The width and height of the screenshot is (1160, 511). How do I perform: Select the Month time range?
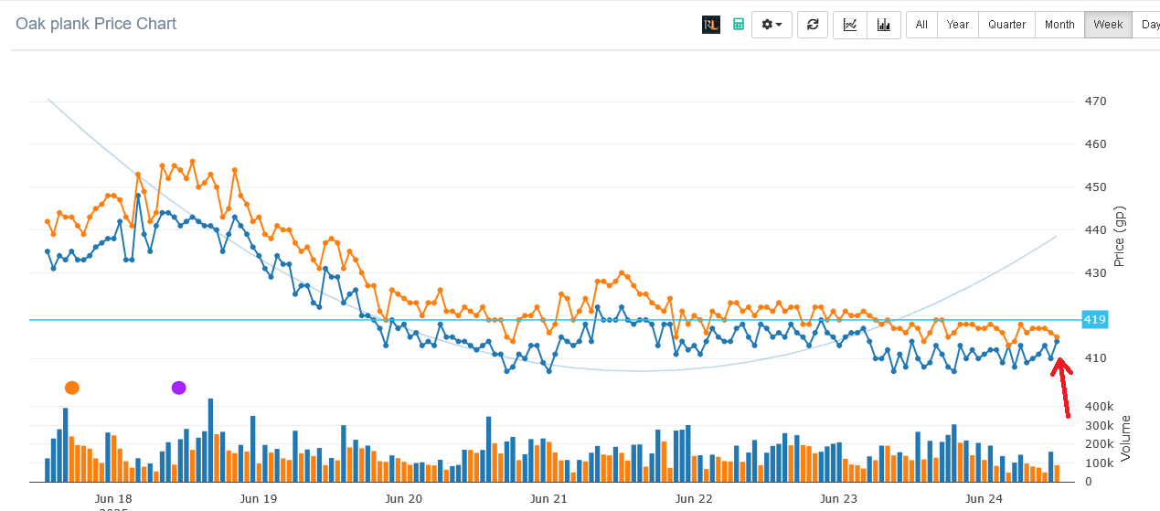click(1059, 25)
